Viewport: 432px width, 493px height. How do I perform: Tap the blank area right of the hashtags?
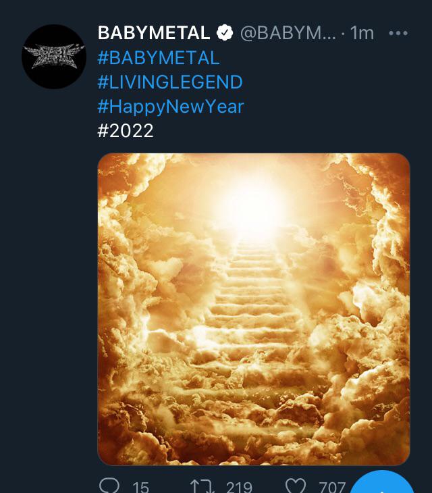point(337,95)
